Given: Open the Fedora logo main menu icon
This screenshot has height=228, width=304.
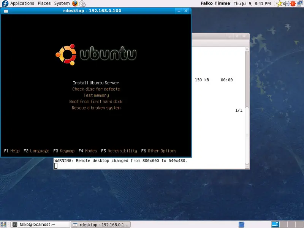Looking at the screenshot, I should (5, 3).
